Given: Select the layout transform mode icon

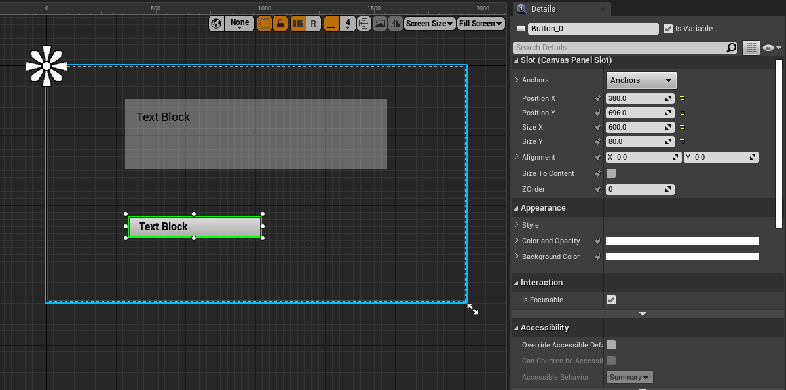Looking at the screenshot, I should pos(298,24).
